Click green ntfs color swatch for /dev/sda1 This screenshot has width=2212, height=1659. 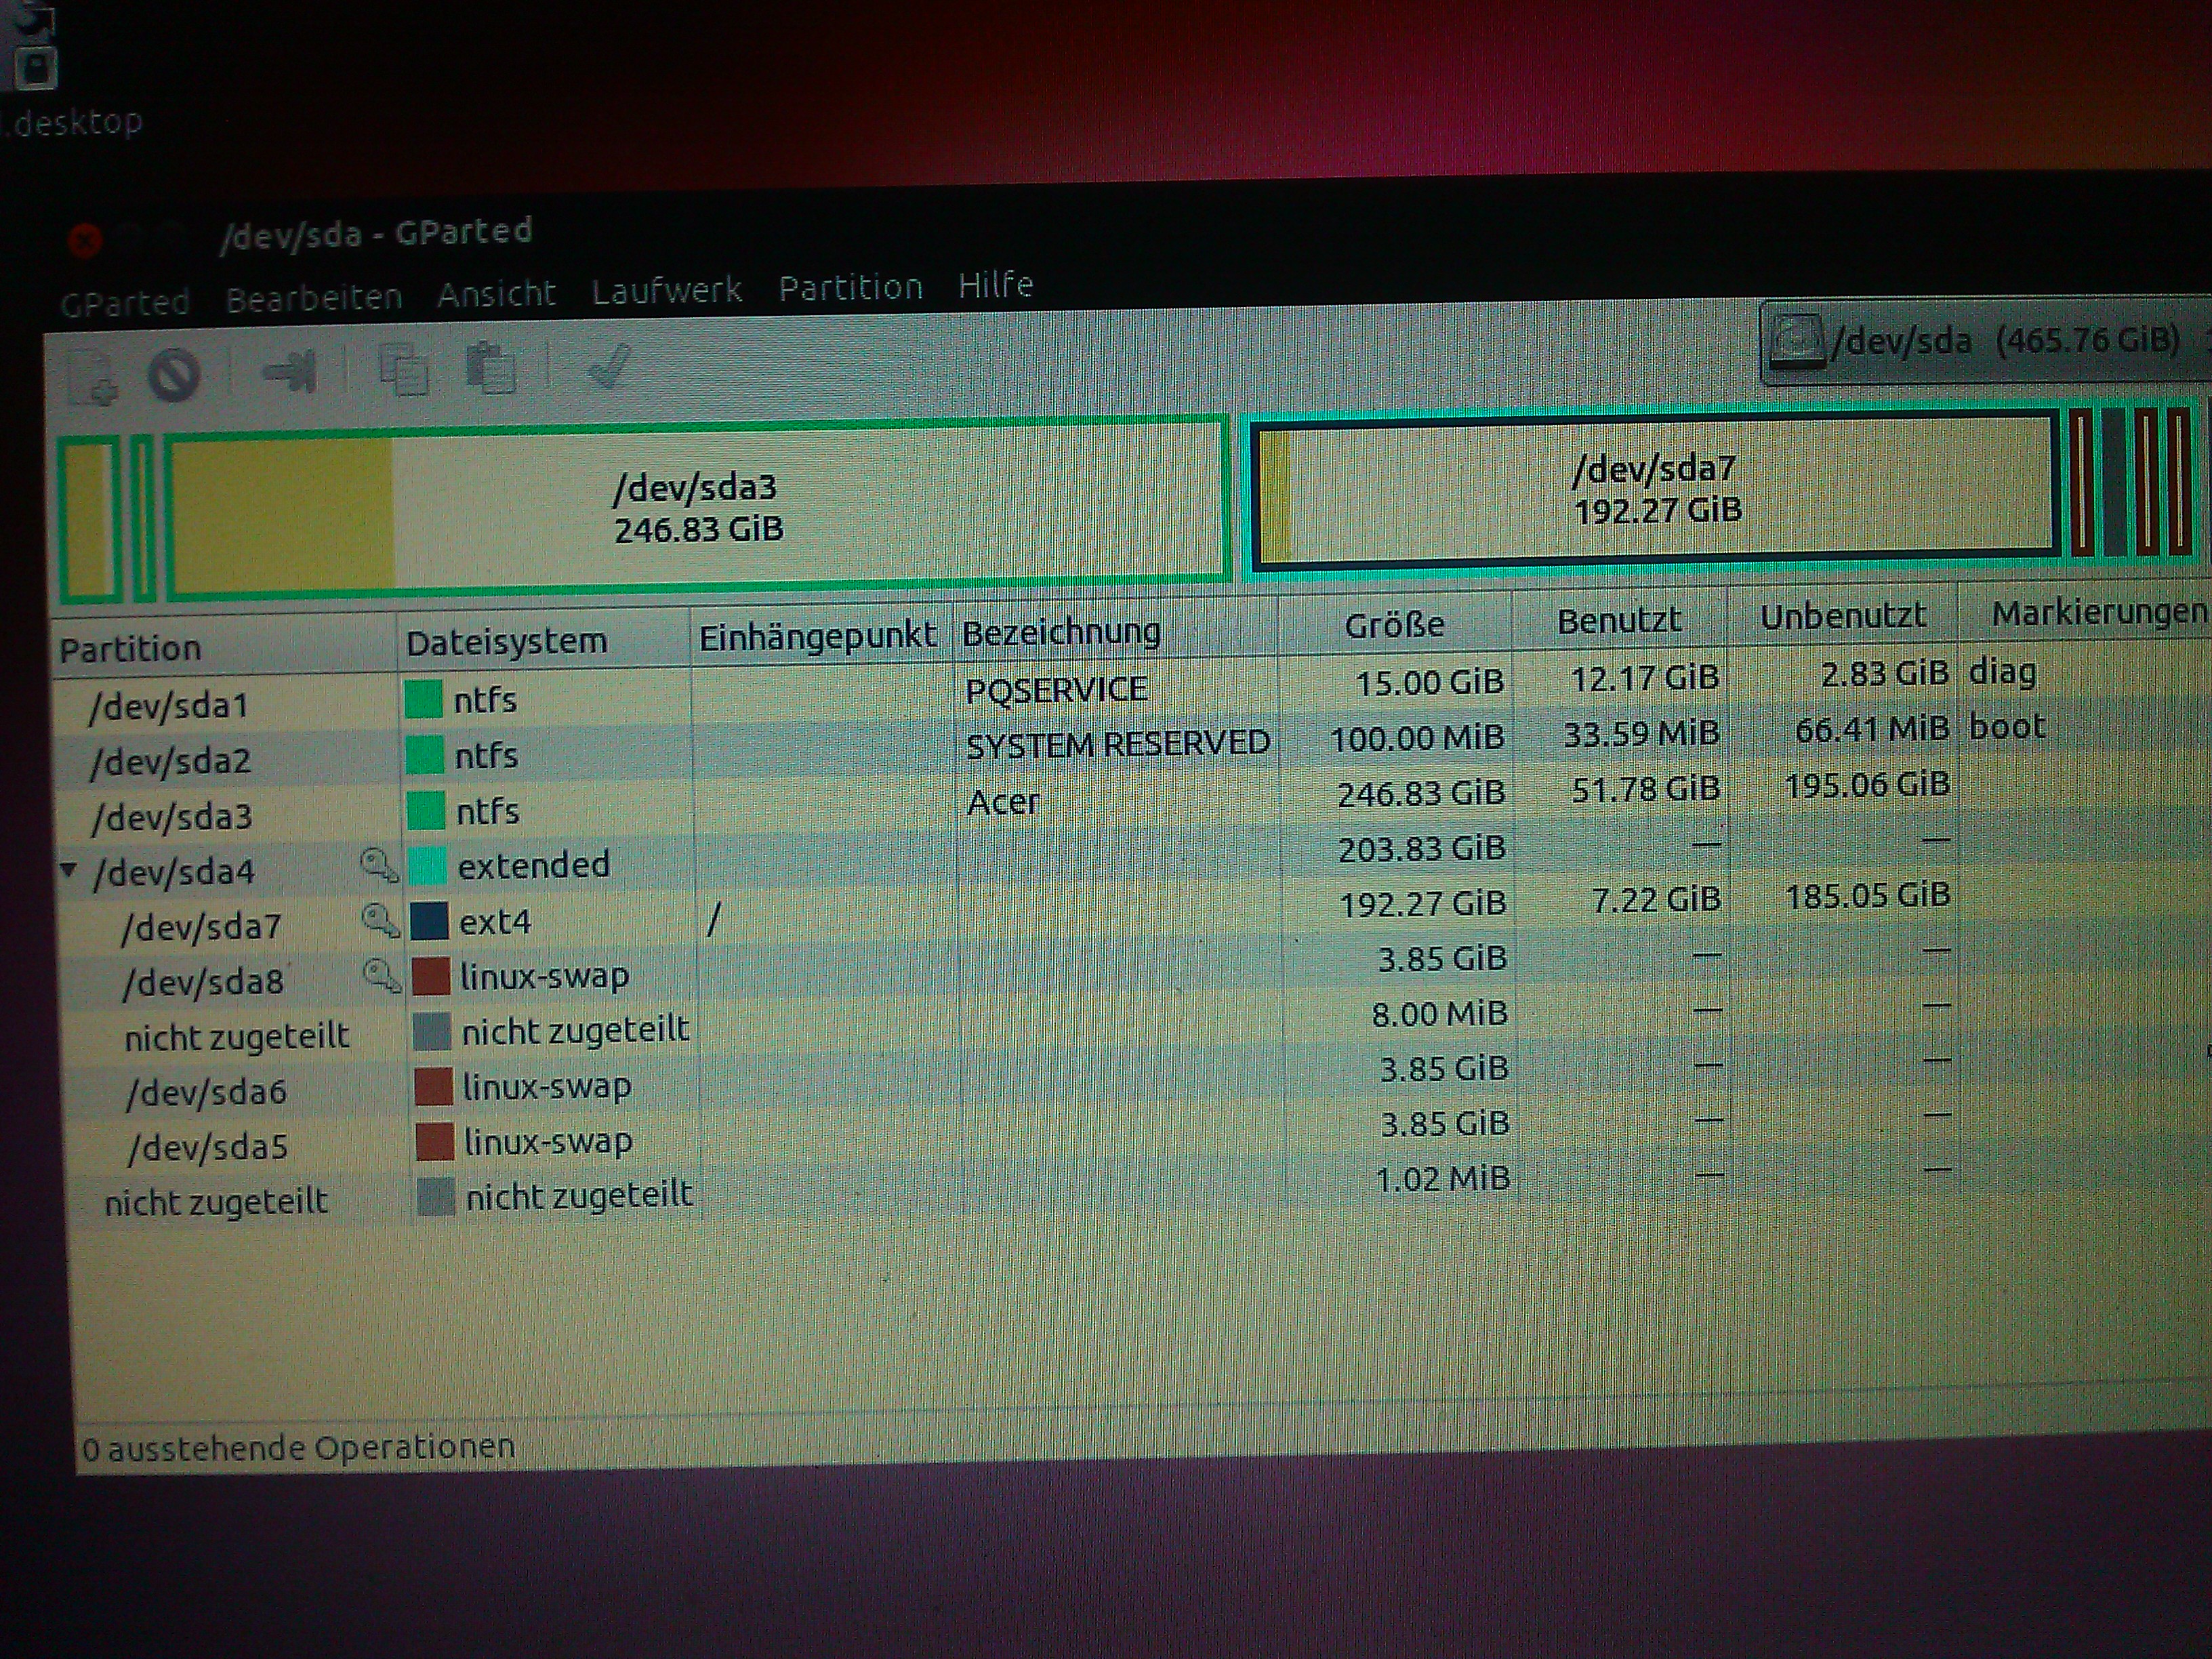click(x=423, y=699)
